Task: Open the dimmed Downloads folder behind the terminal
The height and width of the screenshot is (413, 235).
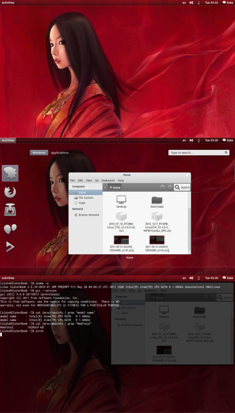Action: (x=199, y=312)
